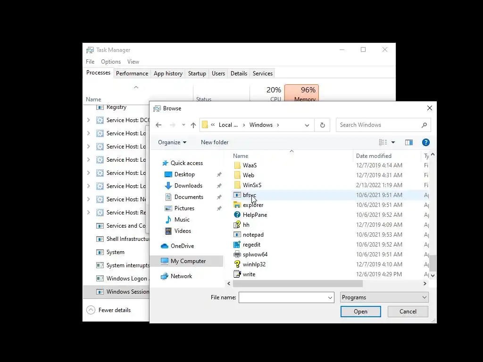Toggle the preview pane icon
Viewport: 483px width, 362px height.
coord(409,142)
